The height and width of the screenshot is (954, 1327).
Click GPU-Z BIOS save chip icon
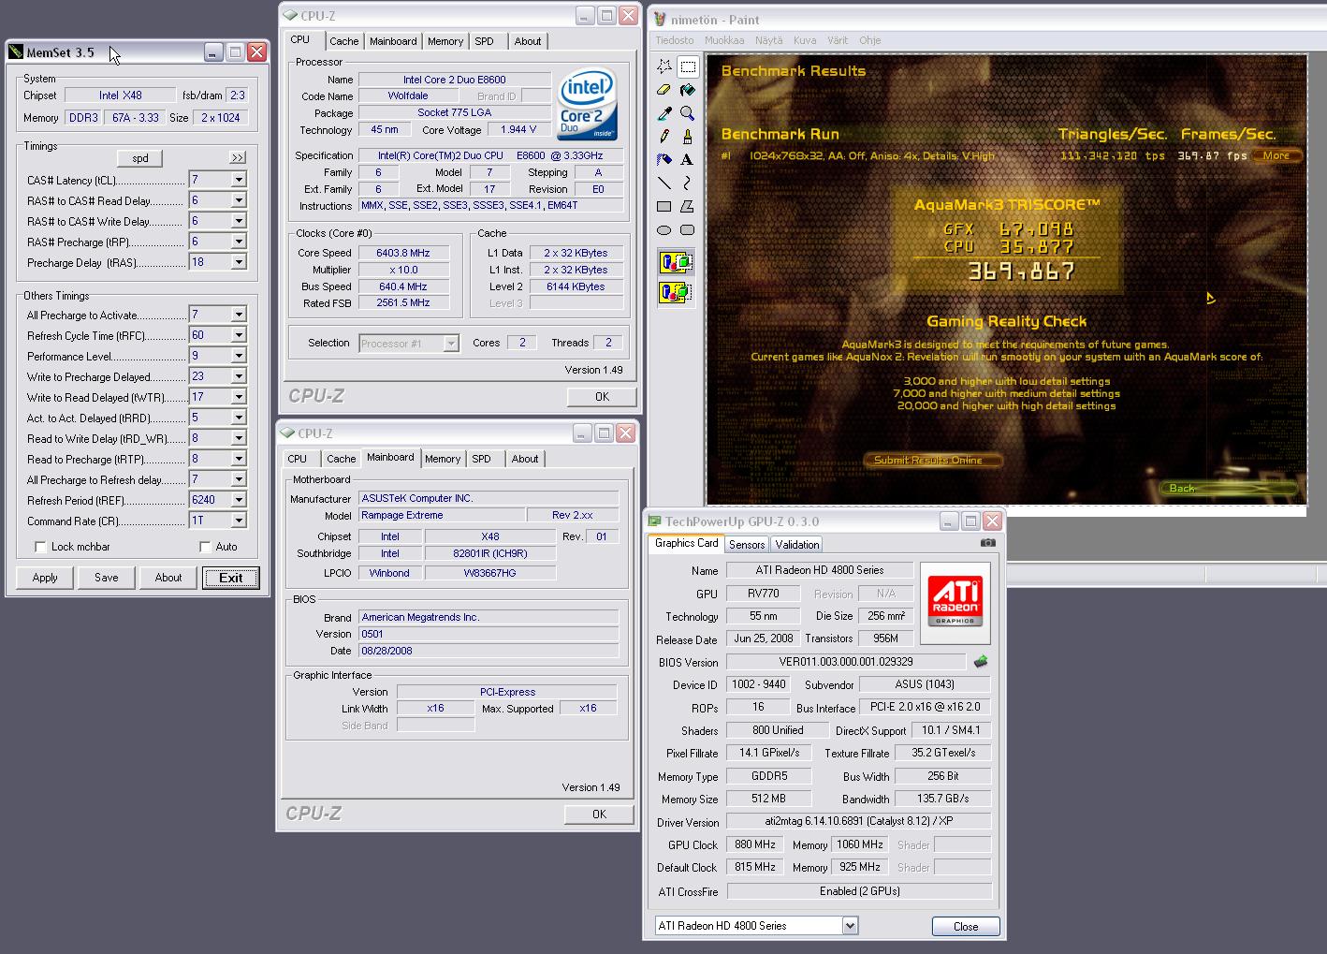click(981, 662)
